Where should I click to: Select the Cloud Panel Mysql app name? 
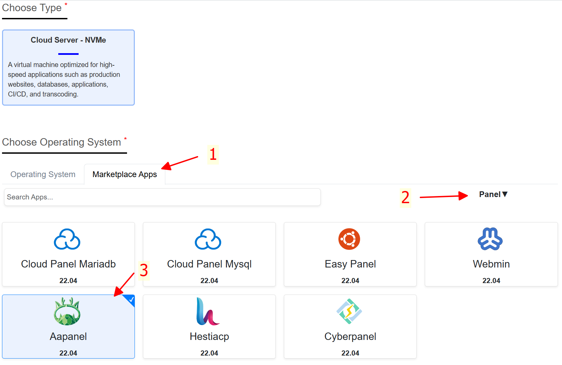point(209,264)
